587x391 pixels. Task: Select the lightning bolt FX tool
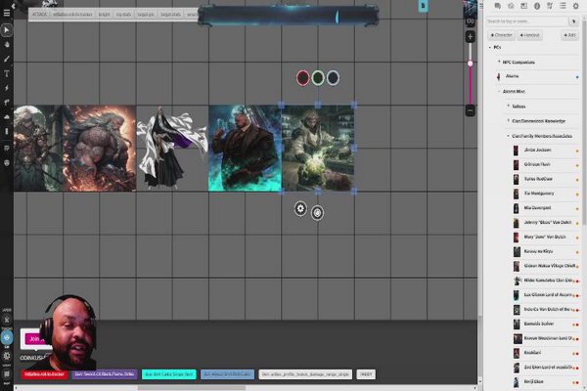click(7, 88)
